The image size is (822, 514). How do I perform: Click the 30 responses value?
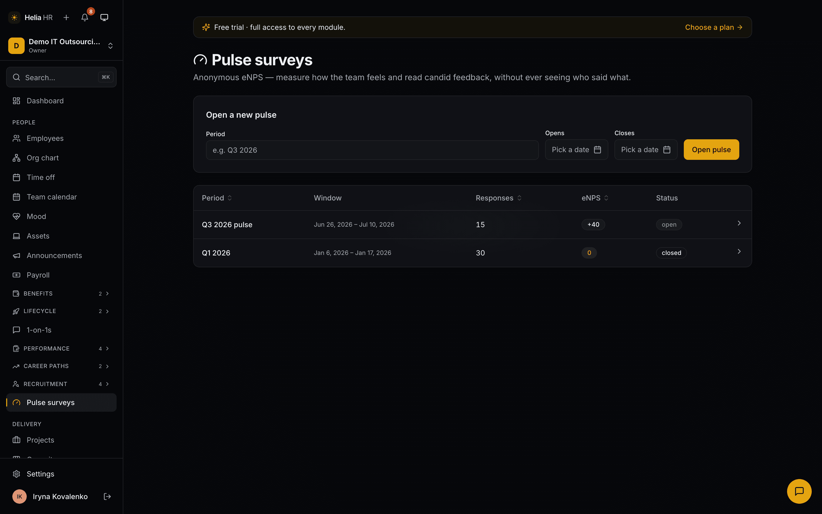pos(480,253)
